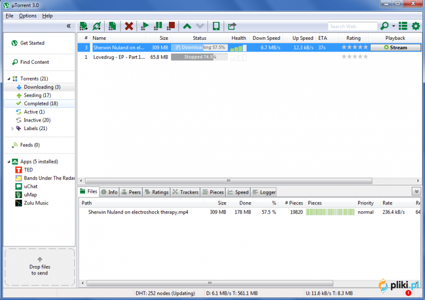425x300 pixels.
Task: Click the search magnifier icon
Action: click(384, 27)
